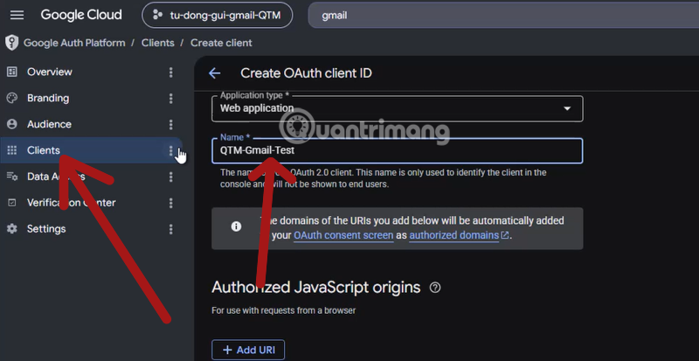Open Branding in the sidebar
The height and width of the screenshot is (361, 699).
tap(91, 98)
